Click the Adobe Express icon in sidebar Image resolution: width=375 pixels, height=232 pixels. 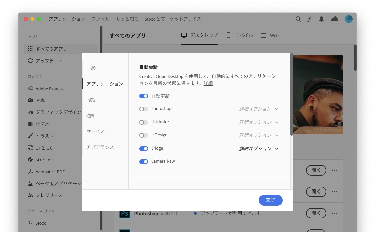coord(30,89)
